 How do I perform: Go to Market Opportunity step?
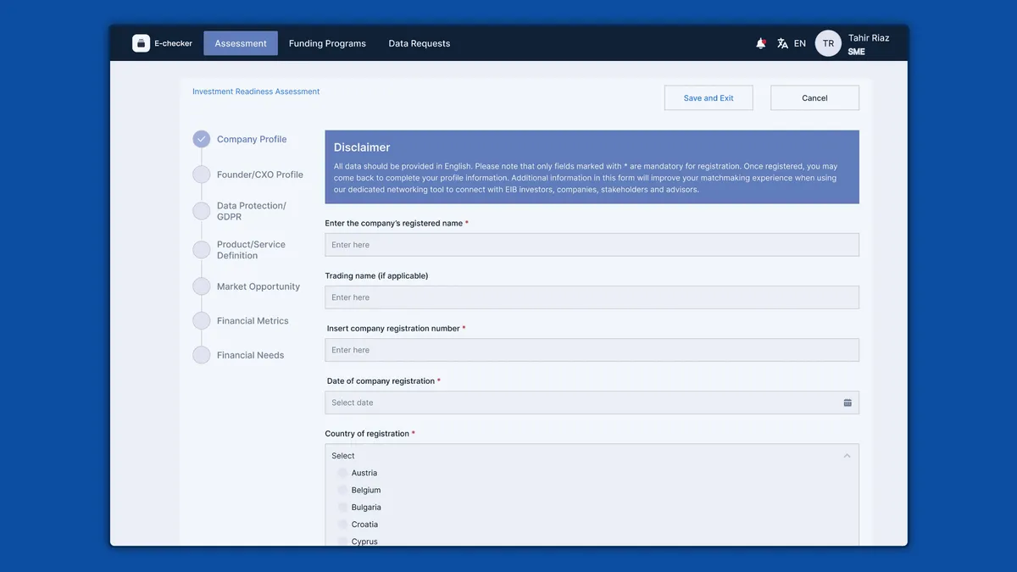pos(258,286)
